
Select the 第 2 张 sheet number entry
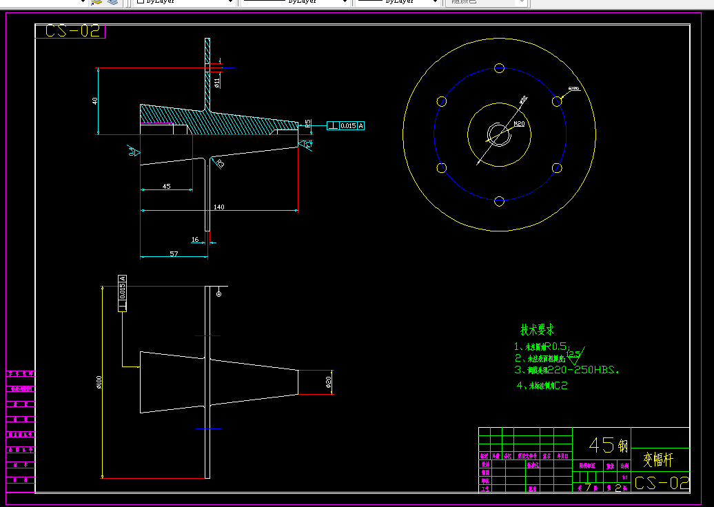(x=618, y=488)
